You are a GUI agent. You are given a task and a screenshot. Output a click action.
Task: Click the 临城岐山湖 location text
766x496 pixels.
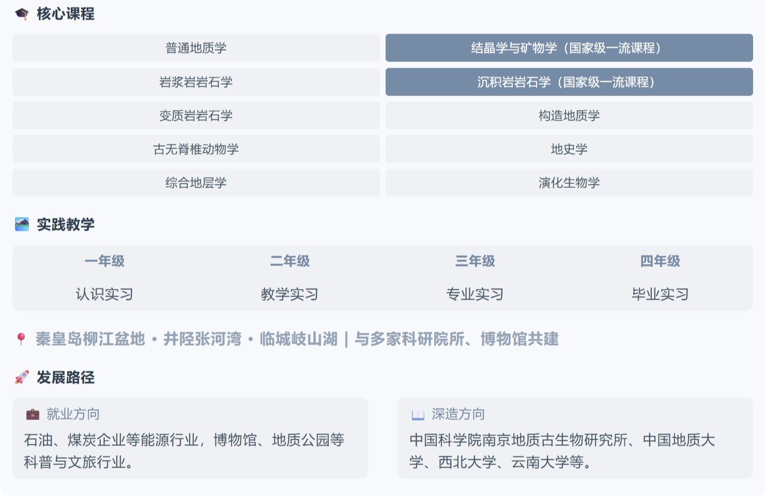(x=298, y=339)
